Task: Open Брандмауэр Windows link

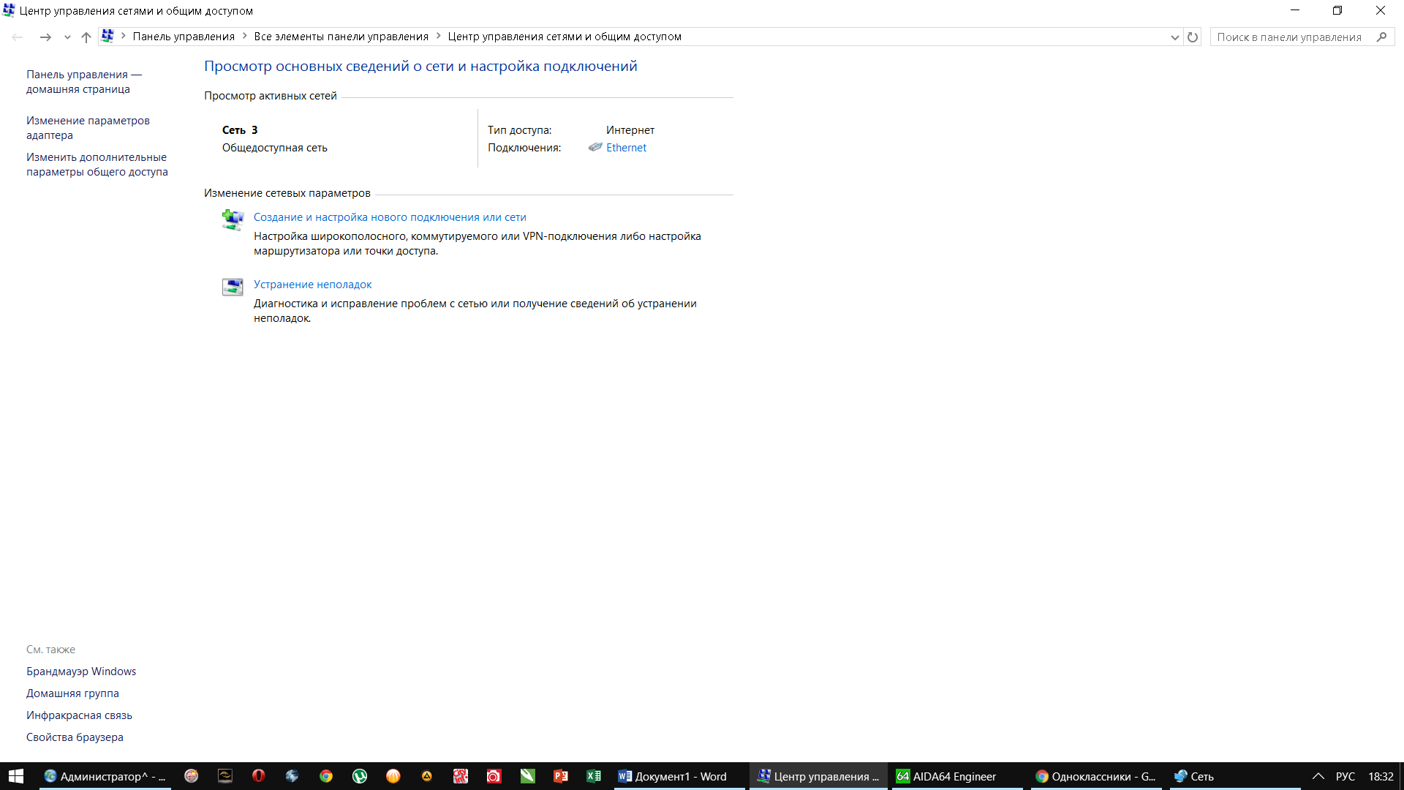Action: click(x=81, y=671)
